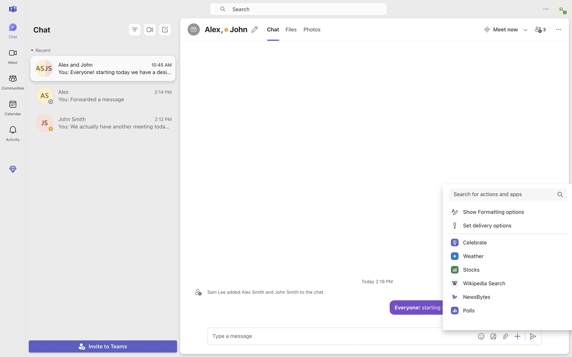
Task: Start a video call from chat header
Action: tap(150, 30)
